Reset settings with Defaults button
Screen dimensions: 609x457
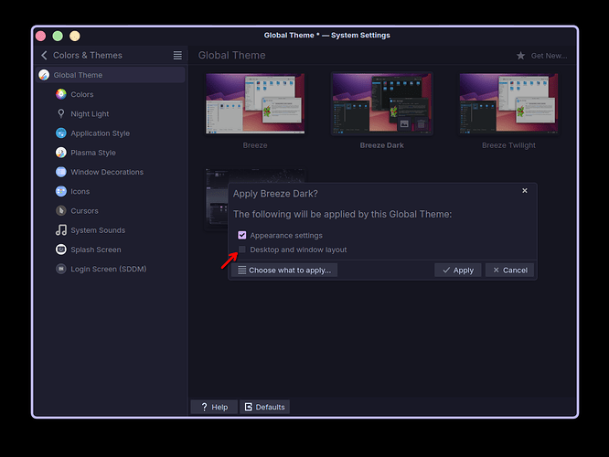click(264, 407)
